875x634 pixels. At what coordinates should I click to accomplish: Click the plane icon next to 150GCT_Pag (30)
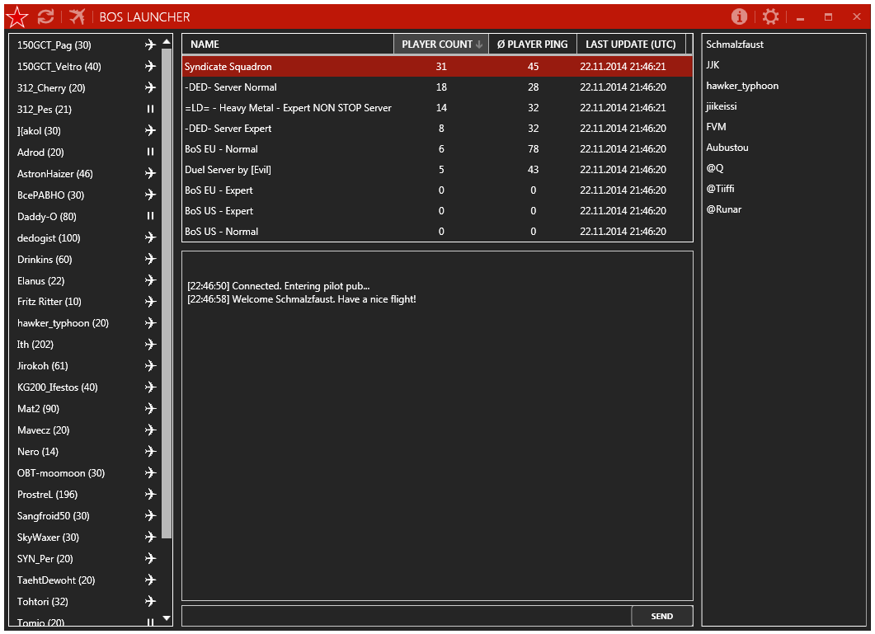point(150,45)
